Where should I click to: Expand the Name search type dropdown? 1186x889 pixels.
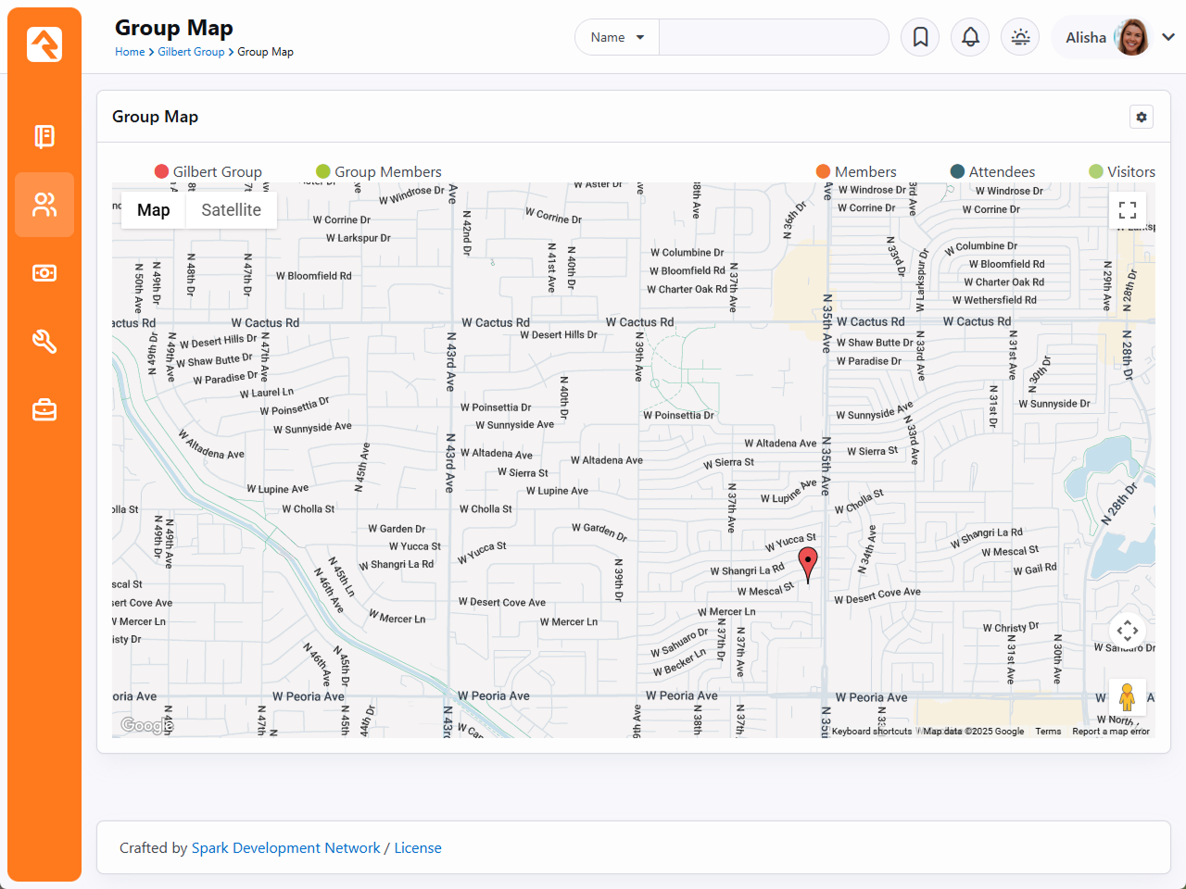pyautogui.click(x=617, y=37)
